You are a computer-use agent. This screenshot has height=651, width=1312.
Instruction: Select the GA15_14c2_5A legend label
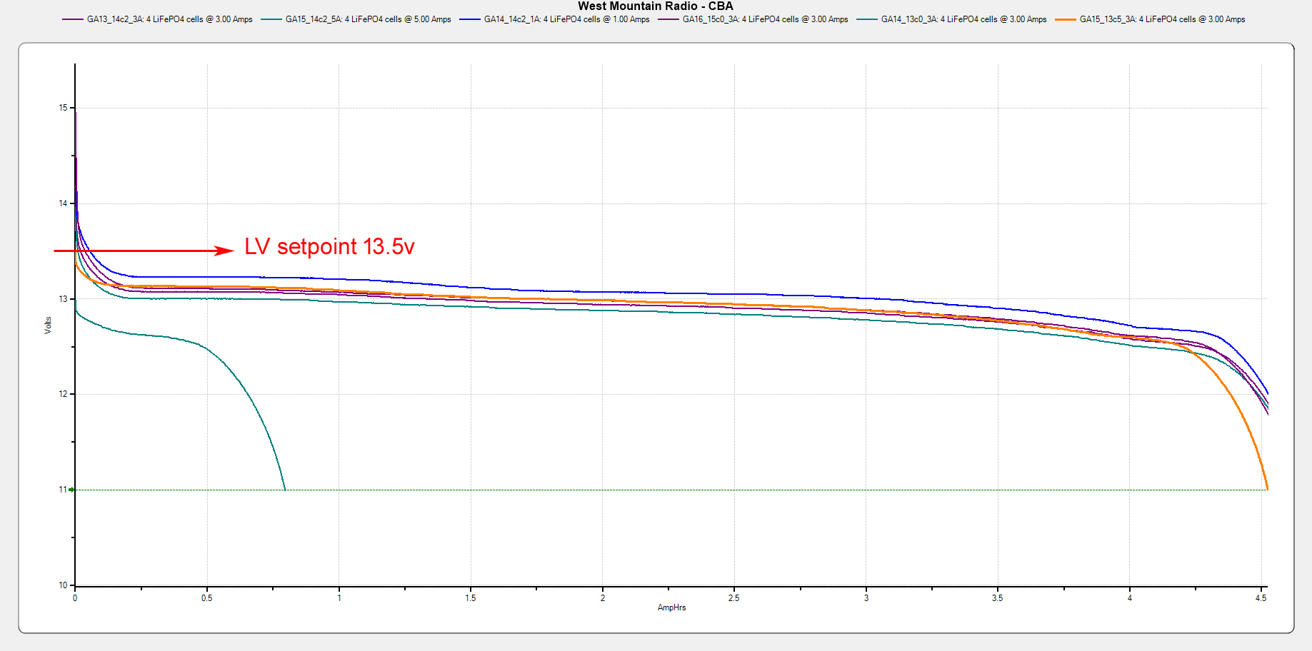[368, 19]
